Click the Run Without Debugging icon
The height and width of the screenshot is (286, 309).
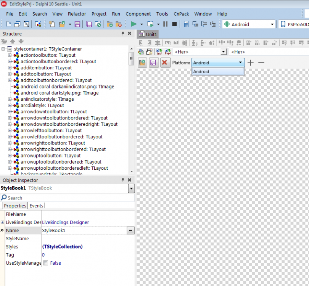point(150,24)
